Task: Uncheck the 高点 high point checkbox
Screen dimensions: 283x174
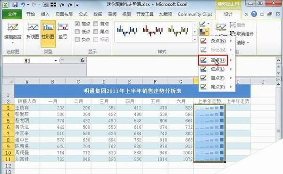Action: (77, 24)
